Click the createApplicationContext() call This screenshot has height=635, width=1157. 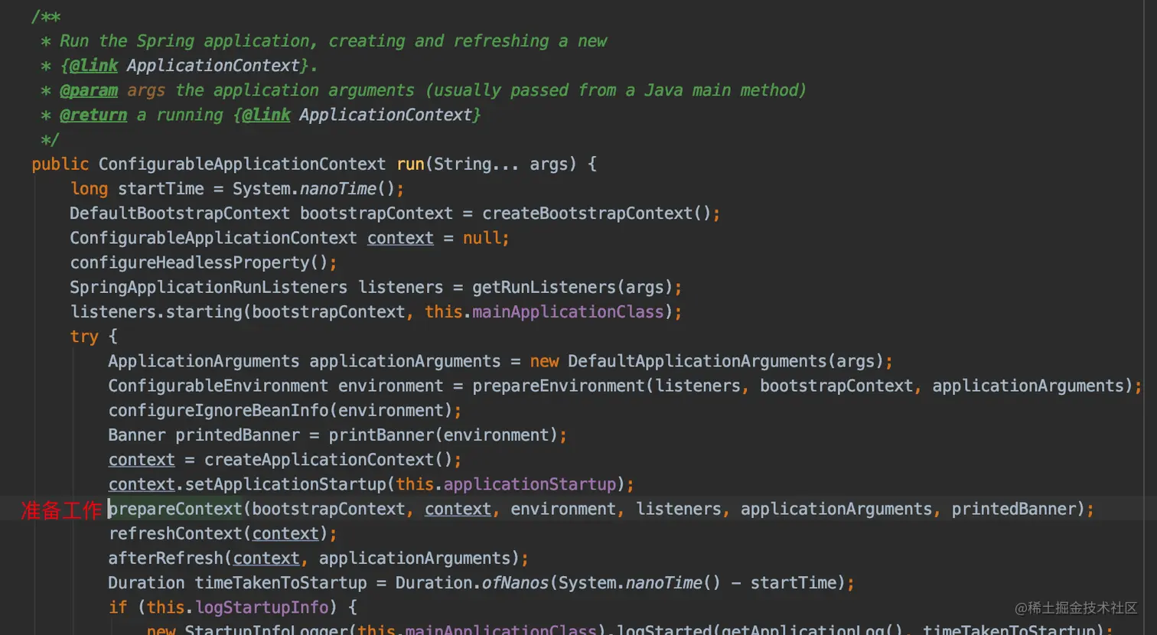click(328, 459)
